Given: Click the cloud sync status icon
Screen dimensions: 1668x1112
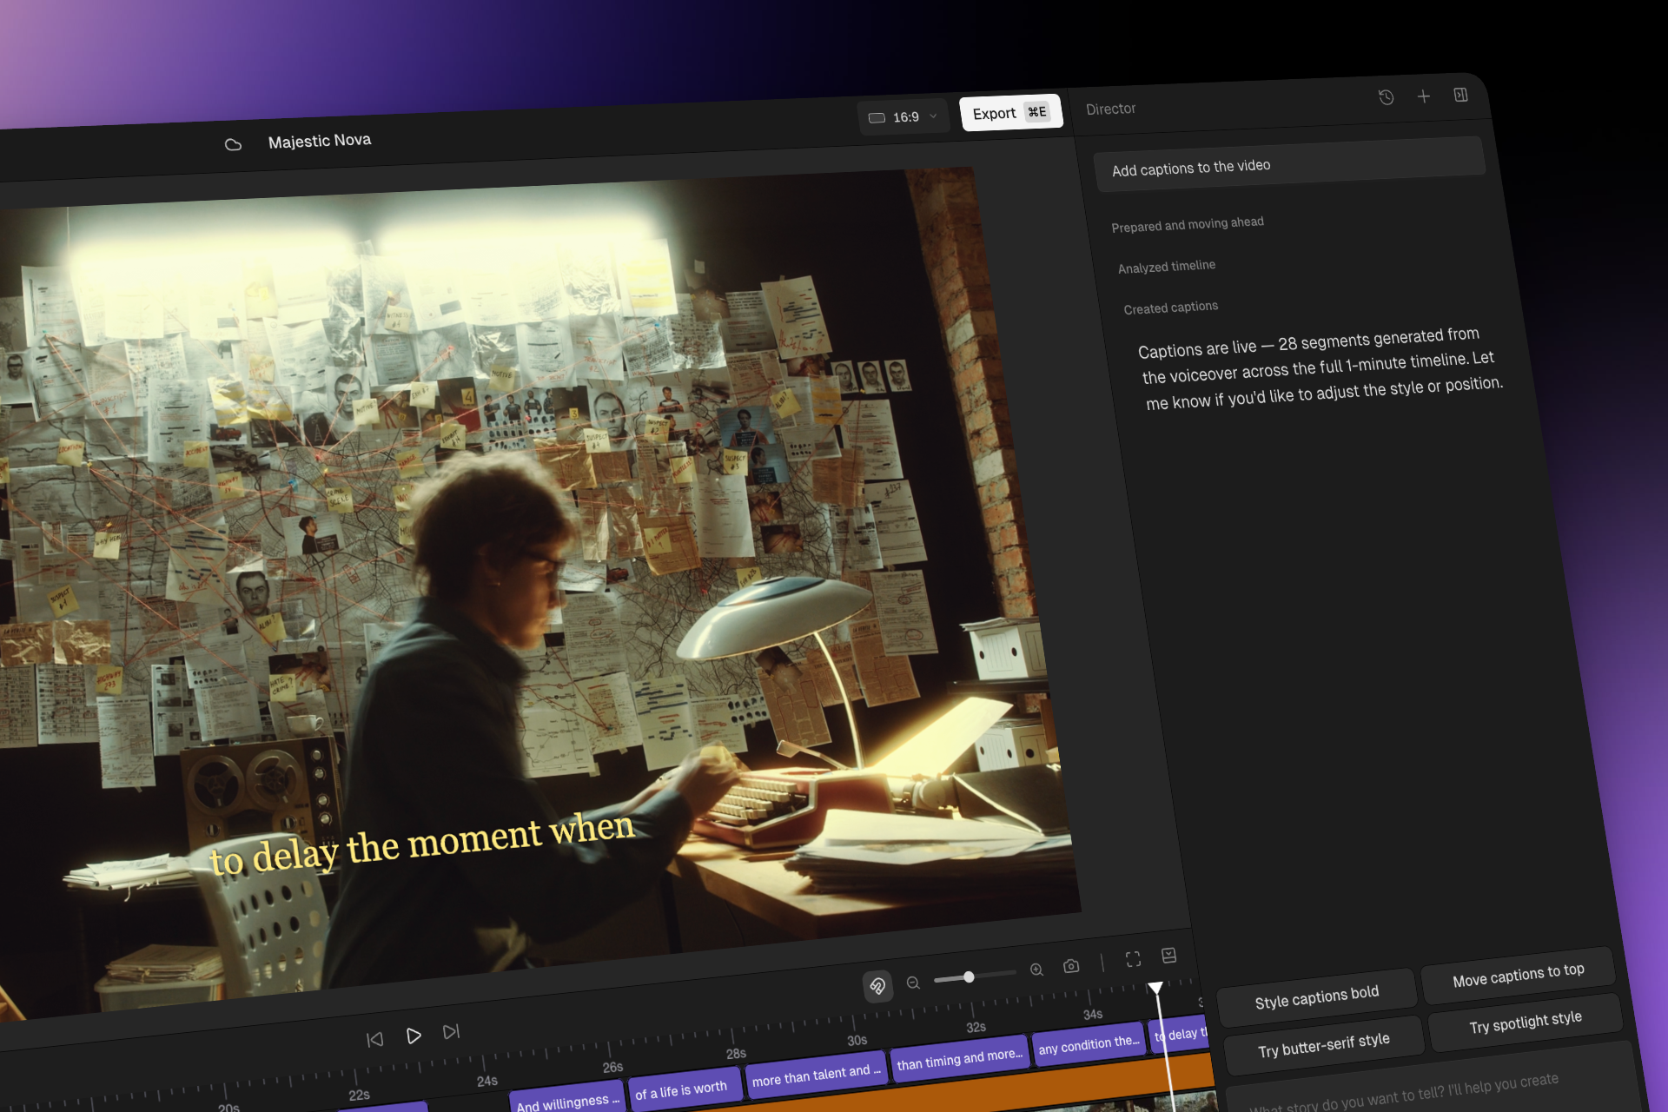Looking at the screenshot, I should (x=233, y=144).
